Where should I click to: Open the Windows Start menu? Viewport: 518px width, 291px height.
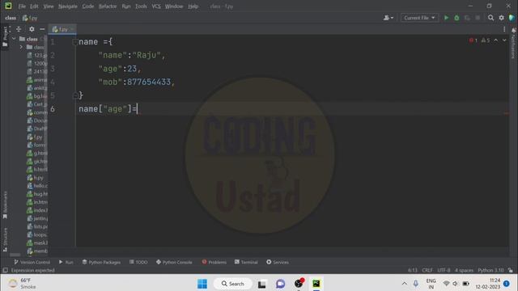click(x=202, y=284)
